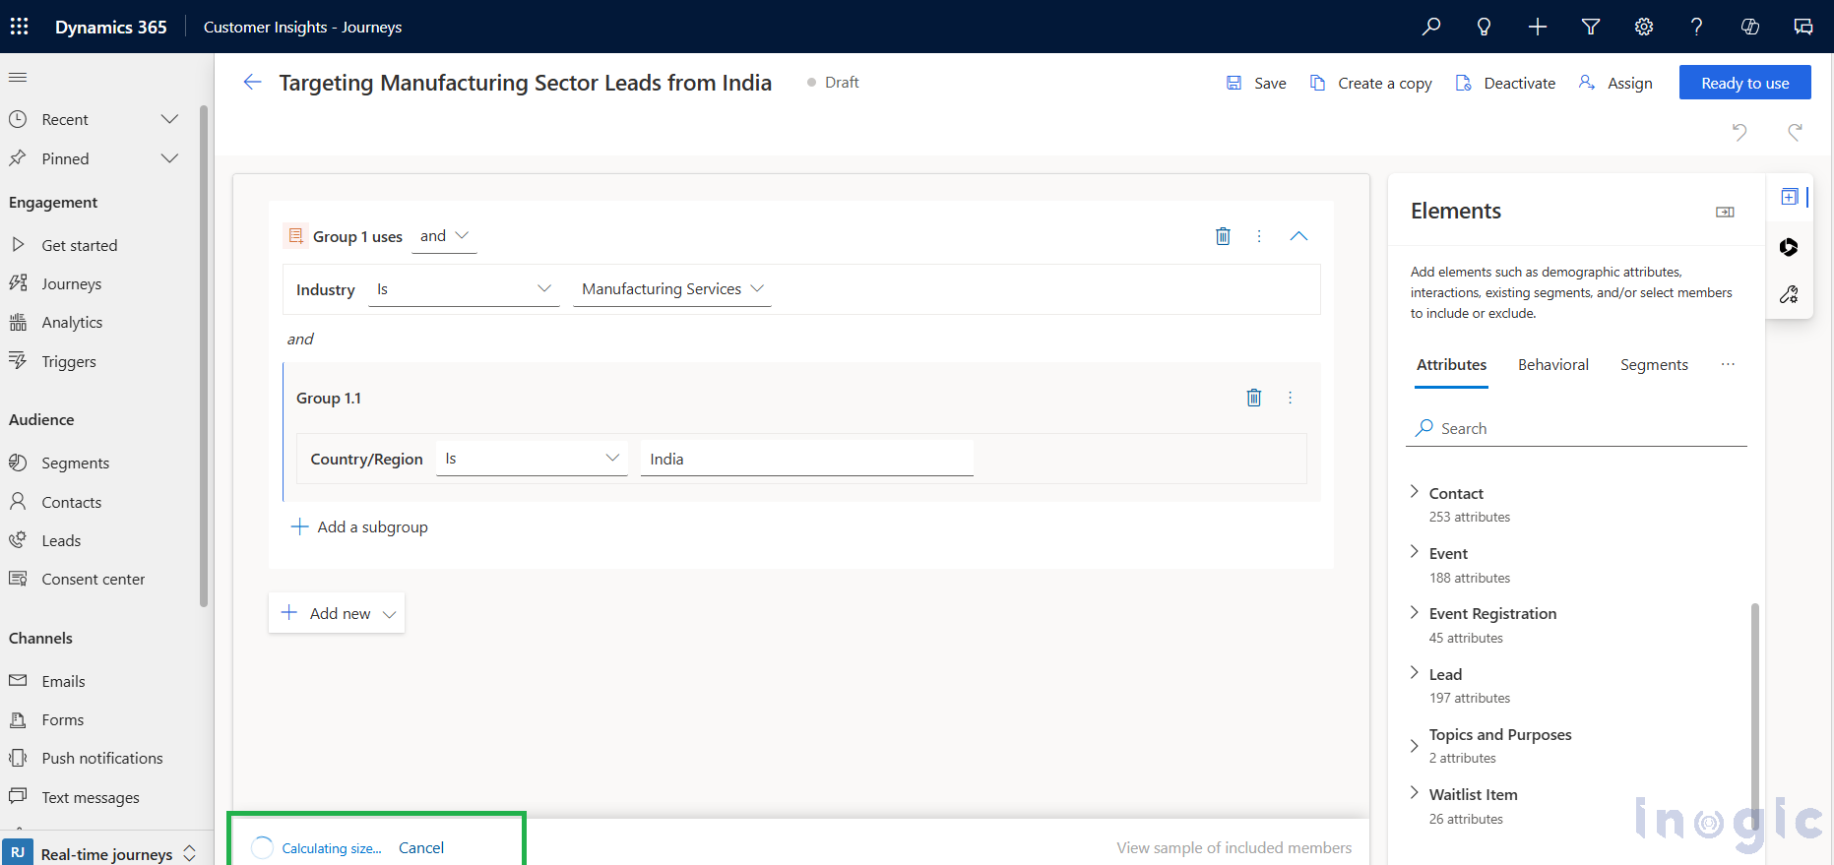Open the lightbulb assistant icon
Screen dimensions: 1834x865
pos(1484,27)
